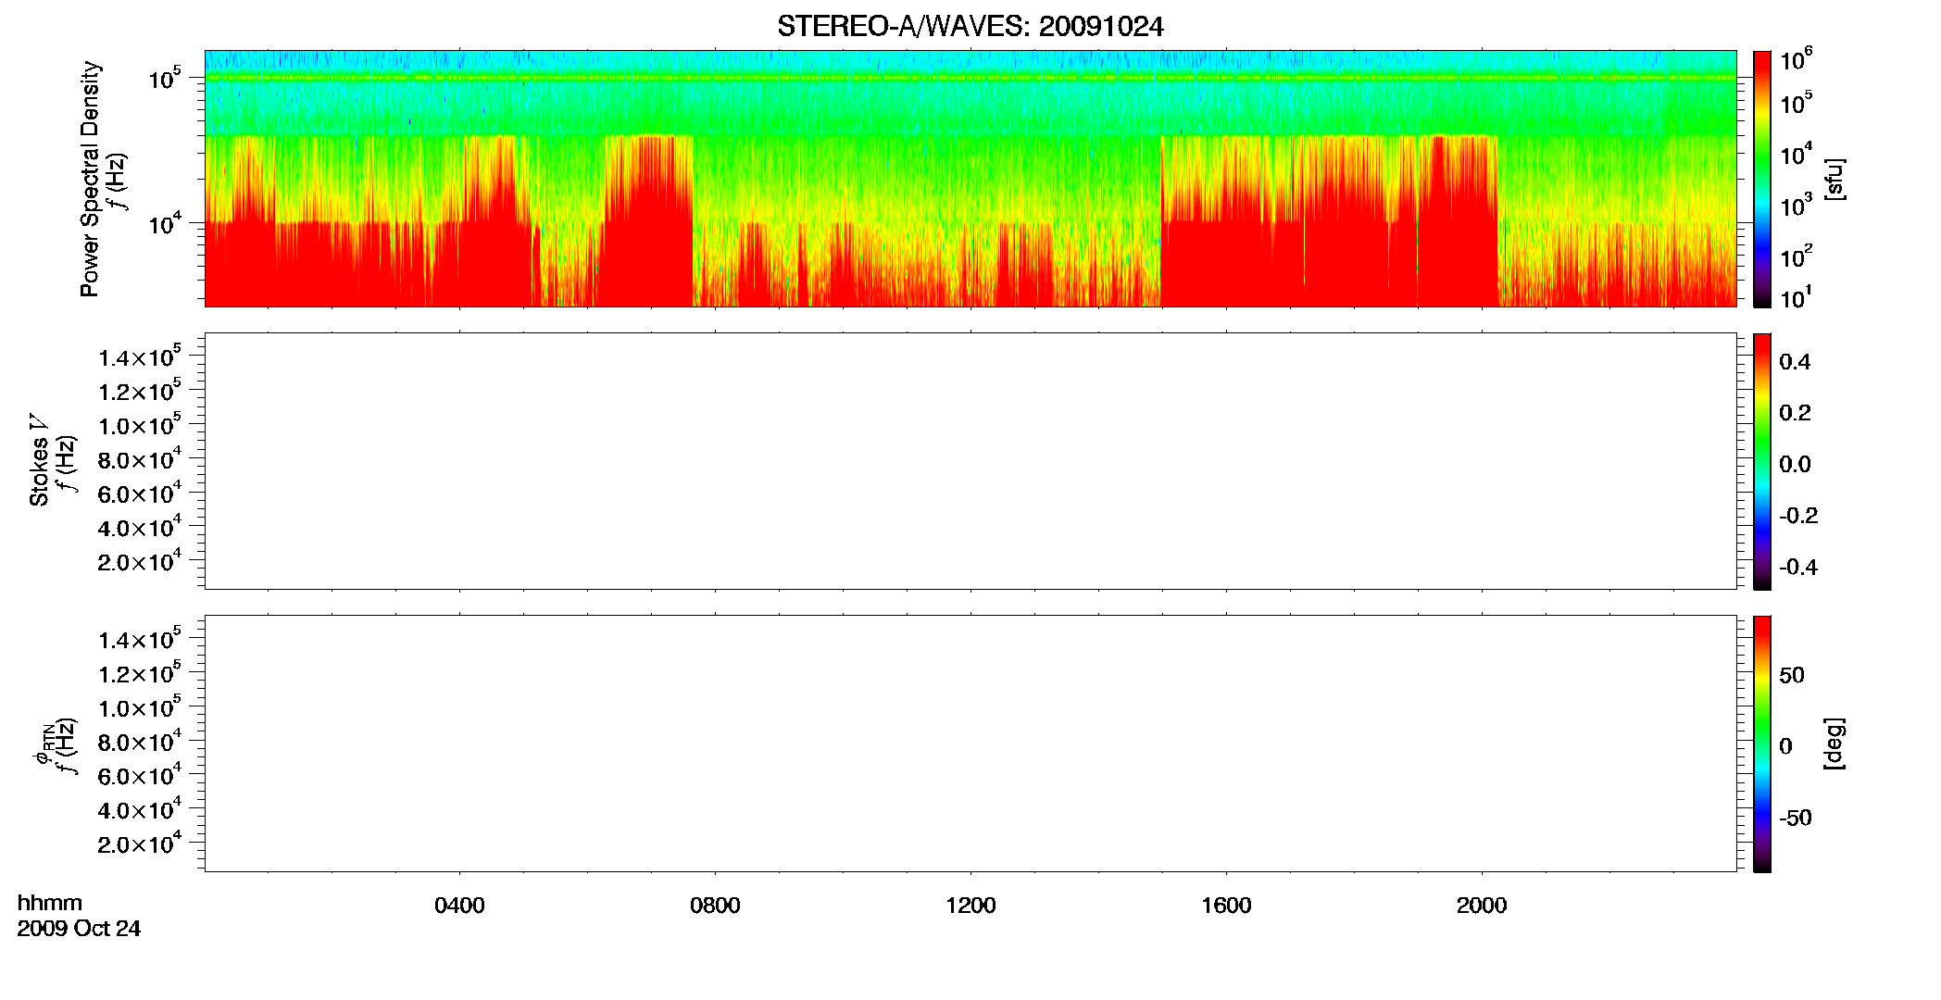Image resolution: width=1941 pixels, height=1000 pixels.
Task: Click the 10^4 tick on spectrogram frequency axis
Action: pyautogui.click(x=164, y=223)
